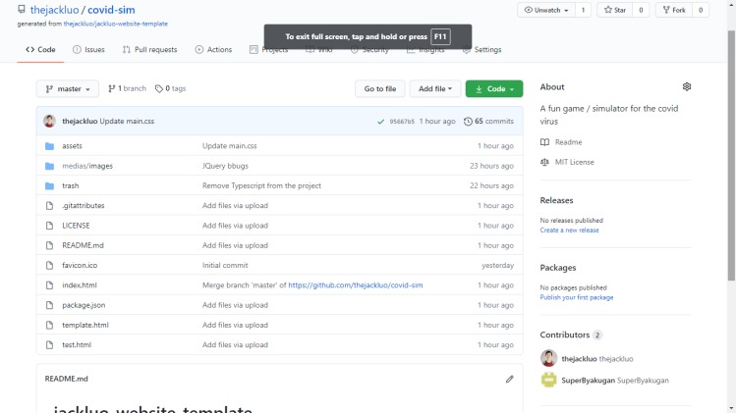Open the Actions tab
This screenshot has height=413, width=736.
[213, 50]
